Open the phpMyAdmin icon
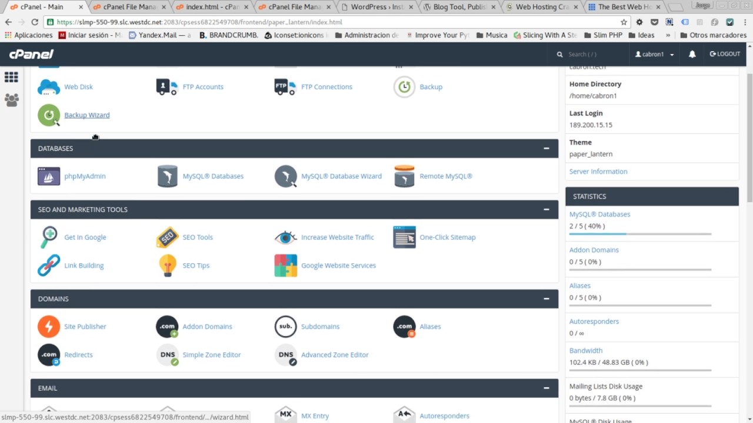The height and width of the screenshot is (423, 753). click(49, 176)
